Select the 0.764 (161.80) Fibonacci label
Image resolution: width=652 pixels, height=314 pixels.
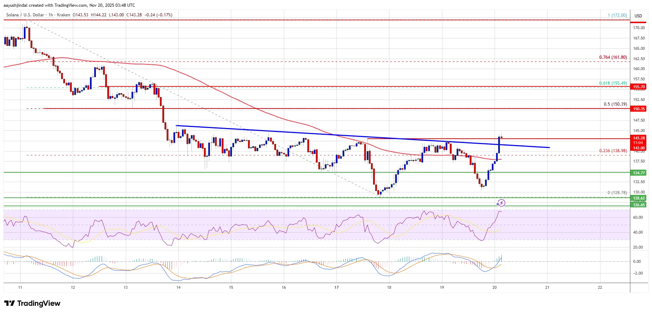tap(613, 57)
